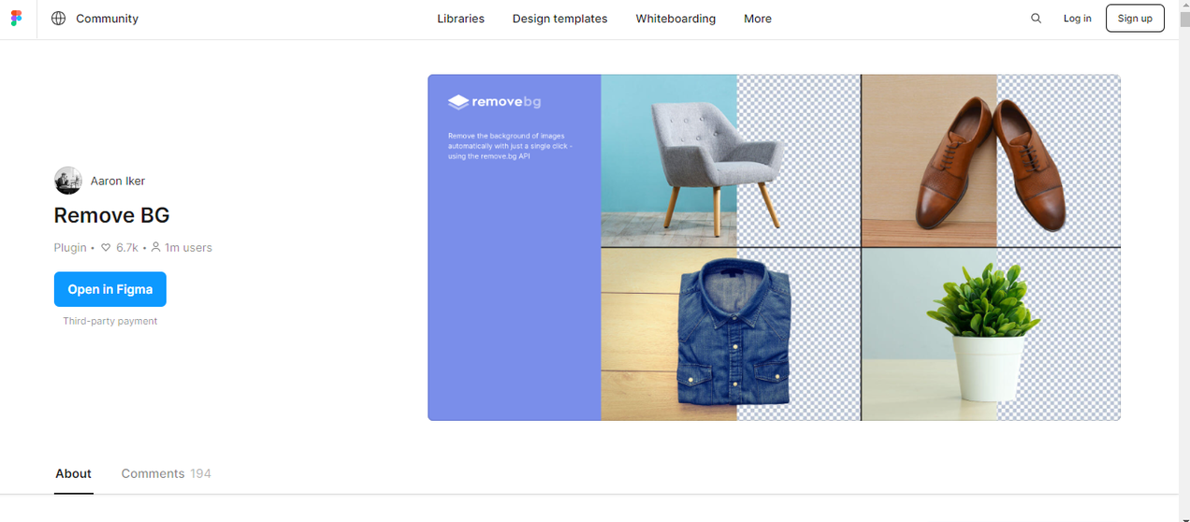Select the About tab
Image resolution: width=1190 pixels, height=522 pixels.
pyautogui.click(x=73, y=473)
